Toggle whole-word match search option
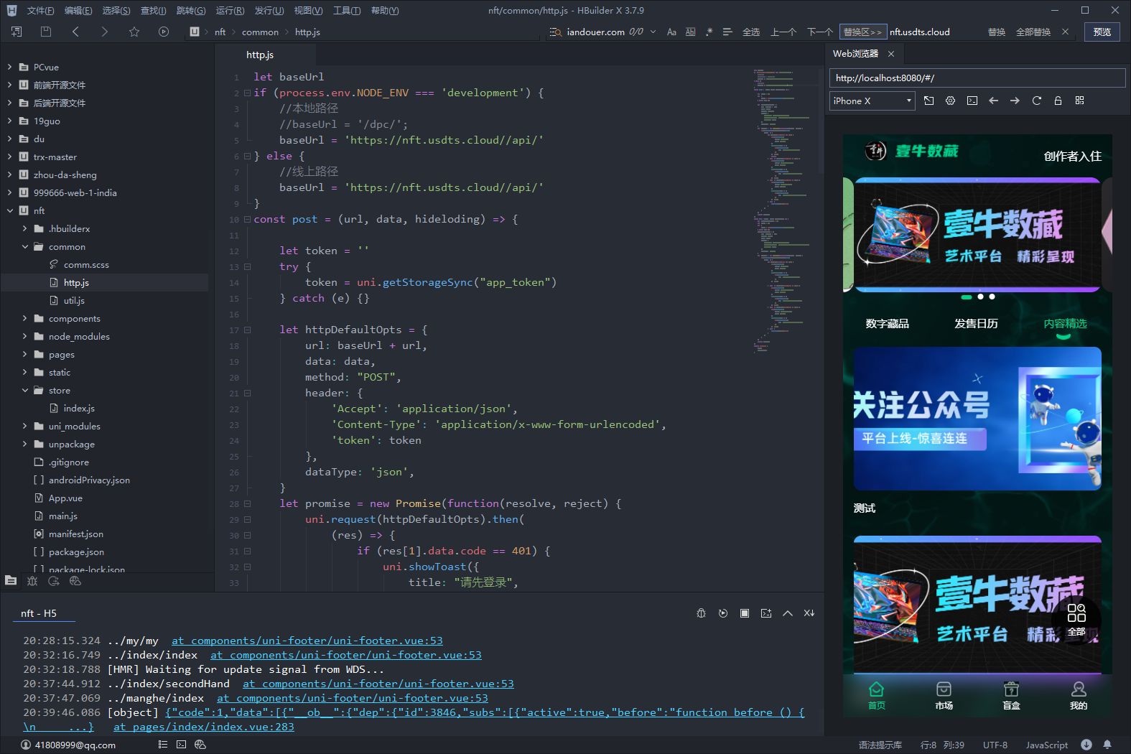1131x754 pixels. tap(690, 32)
